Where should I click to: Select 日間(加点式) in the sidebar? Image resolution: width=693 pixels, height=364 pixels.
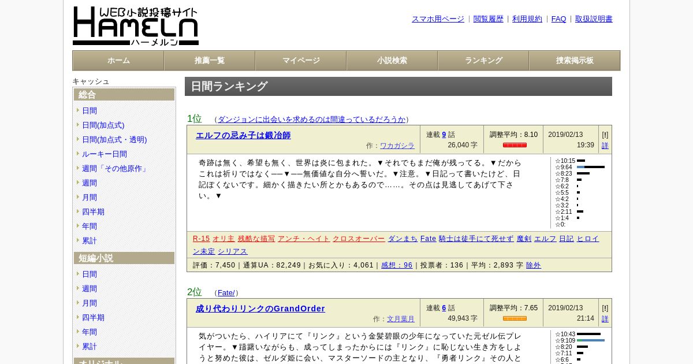coord(103,125)
